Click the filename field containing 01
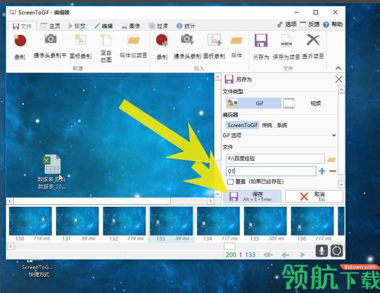The width and height of the screenshot is (380, 293). tap(271, 171)
